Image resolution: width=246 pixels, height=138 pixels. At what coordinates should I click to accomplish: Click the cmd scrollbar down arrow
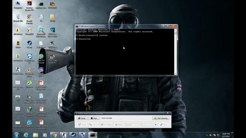(x=176, y=74)
